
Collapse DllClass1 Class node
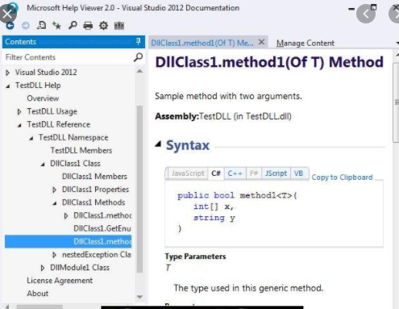43,164
